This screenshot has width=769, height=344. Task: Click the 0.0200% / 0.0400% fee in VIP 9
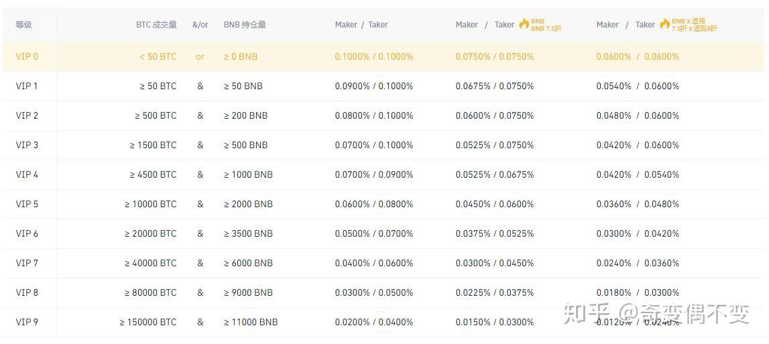[x=374, y=322]
